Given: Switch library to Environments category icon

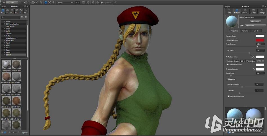Looking at the screenshot, I should click(12, 11).
